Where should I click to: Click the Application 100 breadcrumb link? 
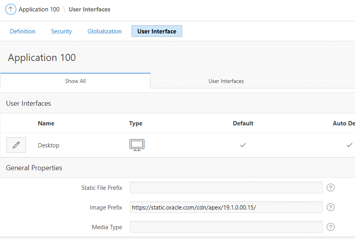click(39, 9)
